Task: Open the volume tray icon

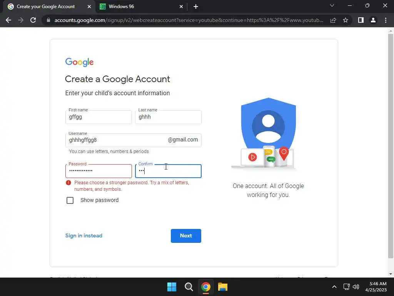Action: coord(356,287)
